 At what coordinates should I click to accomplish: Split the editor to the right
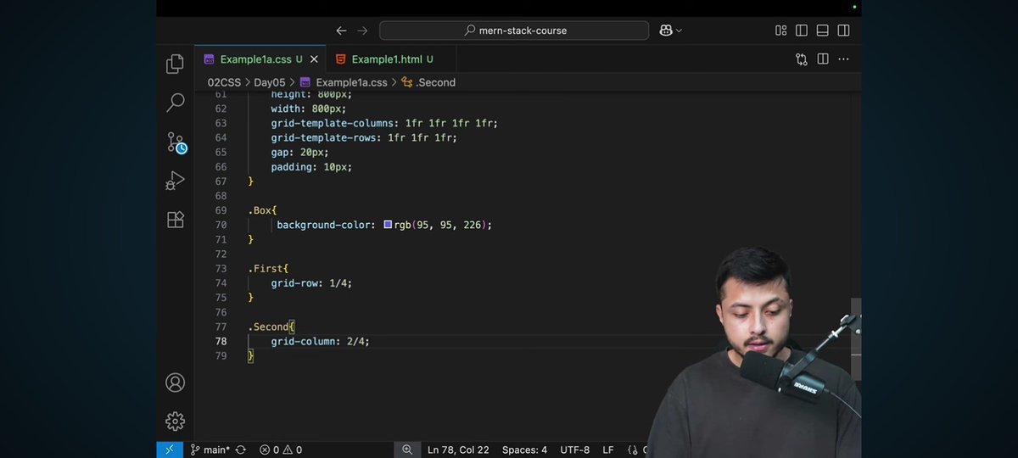point(823,59)
